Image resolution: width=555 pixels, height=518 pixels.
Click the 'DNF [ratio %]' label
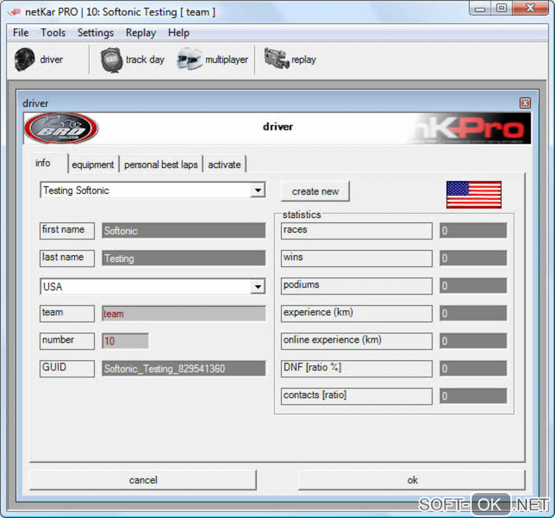[x=356, y=368]
